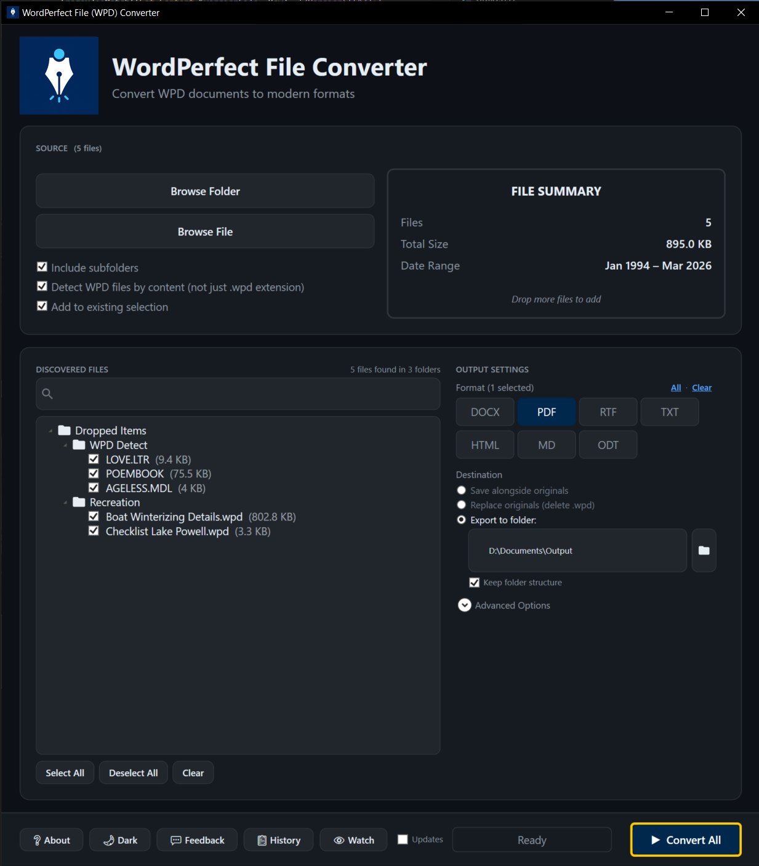759x866 pixels.
Task: Click the Browse File button
Action: click(x=205, y=232)
